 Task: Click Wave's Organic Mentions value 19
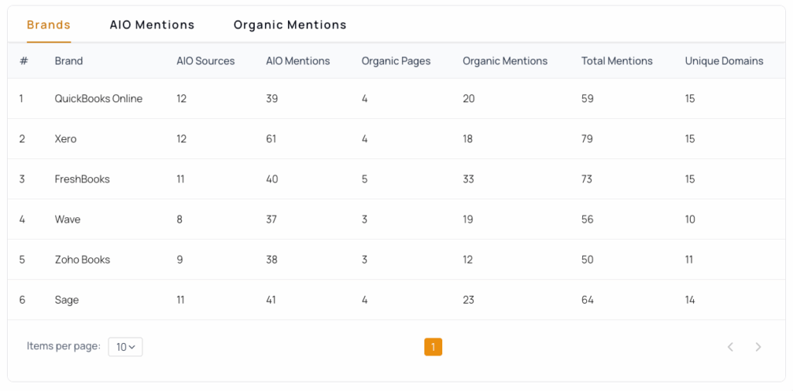467,219
